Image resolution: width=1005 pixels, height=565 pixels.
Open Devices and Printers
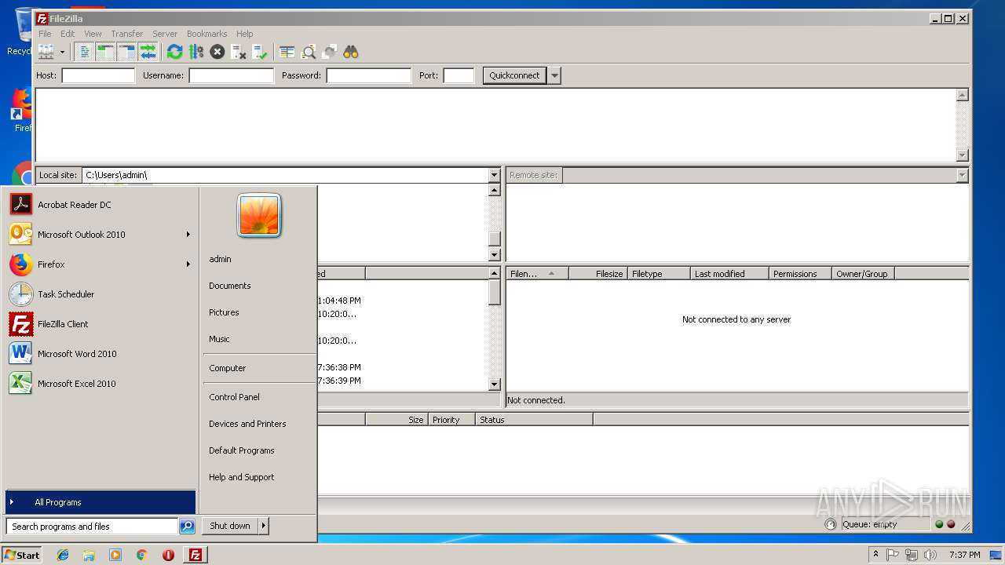coord(247,424)
